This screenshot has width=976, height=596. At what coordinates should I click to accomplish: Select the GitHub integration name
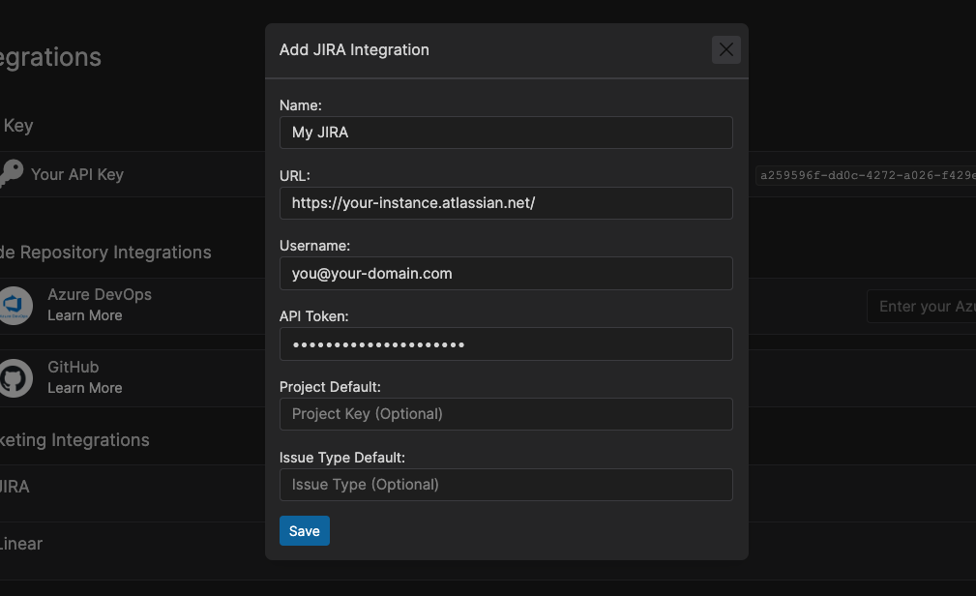[x=74, y=367]
